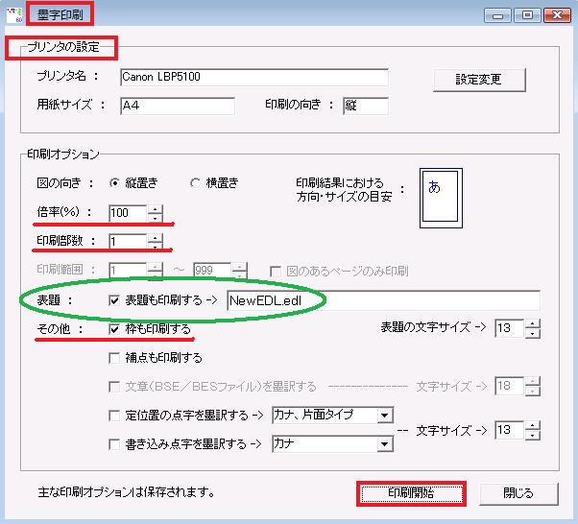Select the 縦置き radio button
Image resolution: width=578 pixels, height=524 pixels.
116,183
